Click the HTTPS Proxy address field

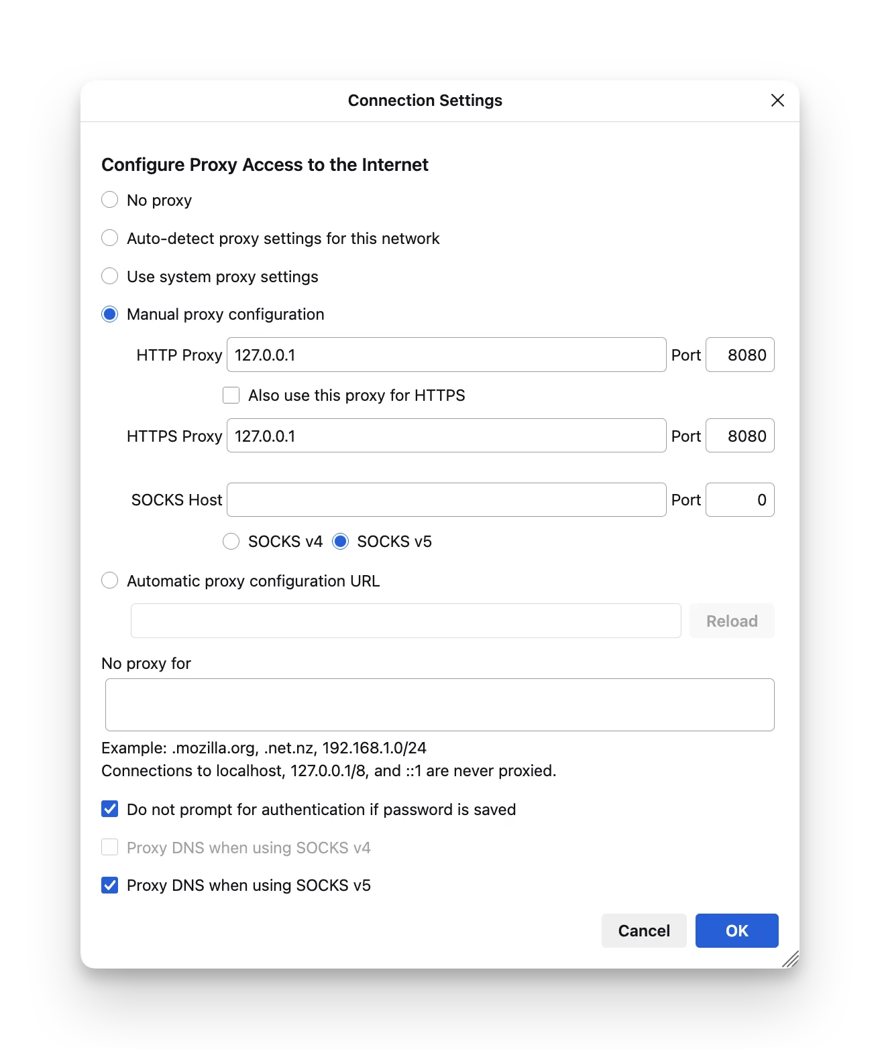coord(446,436)
